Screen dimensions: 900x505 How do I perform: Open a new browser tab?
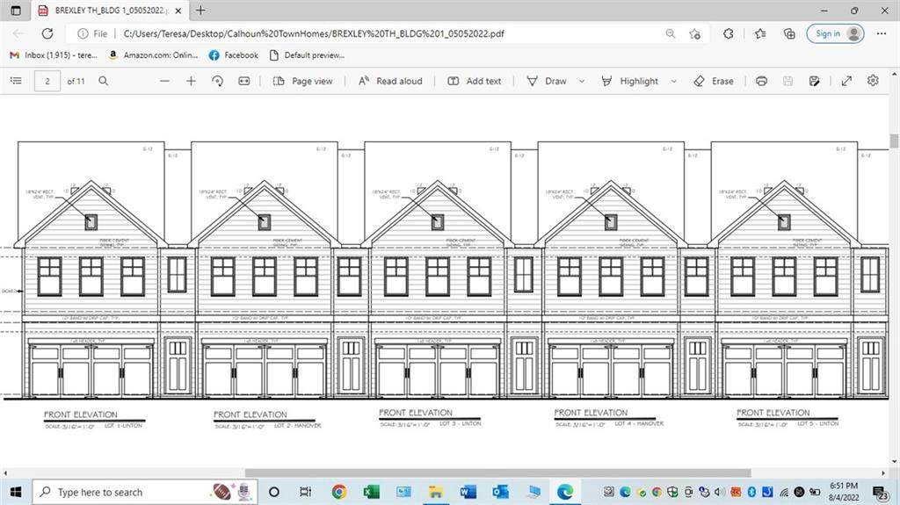[200, 11]
